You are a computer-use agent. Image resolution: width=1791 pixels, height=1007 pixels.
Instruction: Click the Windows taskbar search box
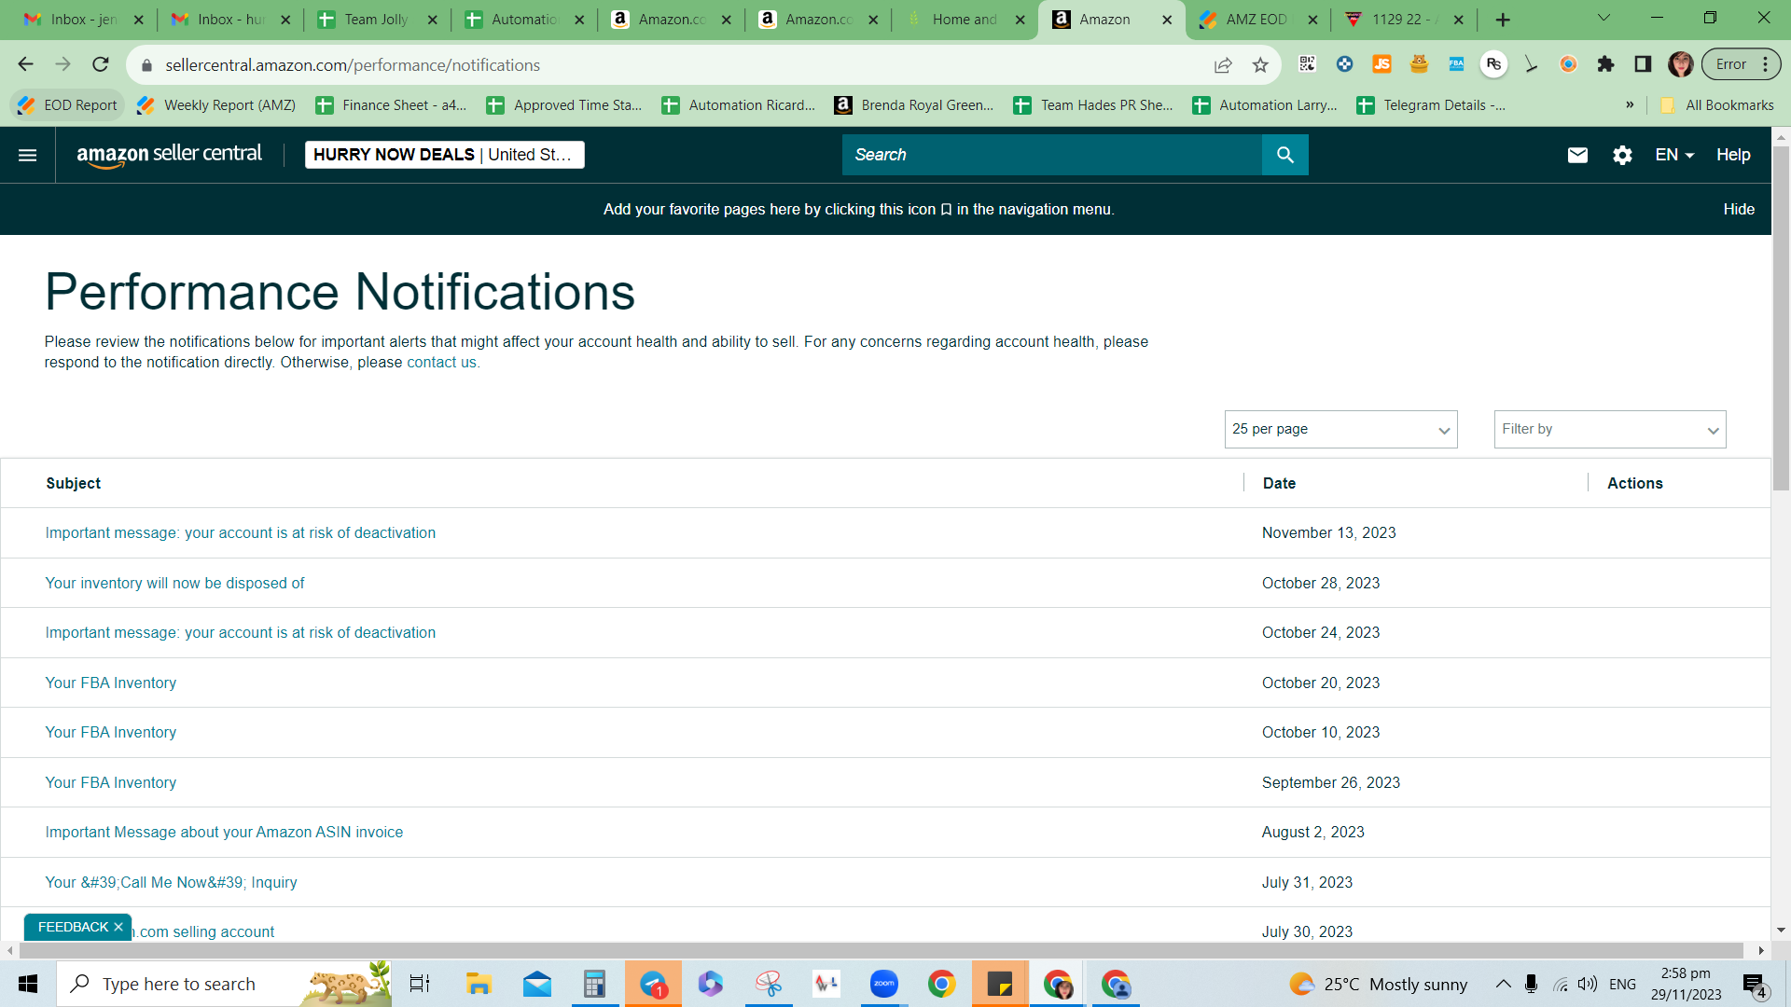coord(224,984)
